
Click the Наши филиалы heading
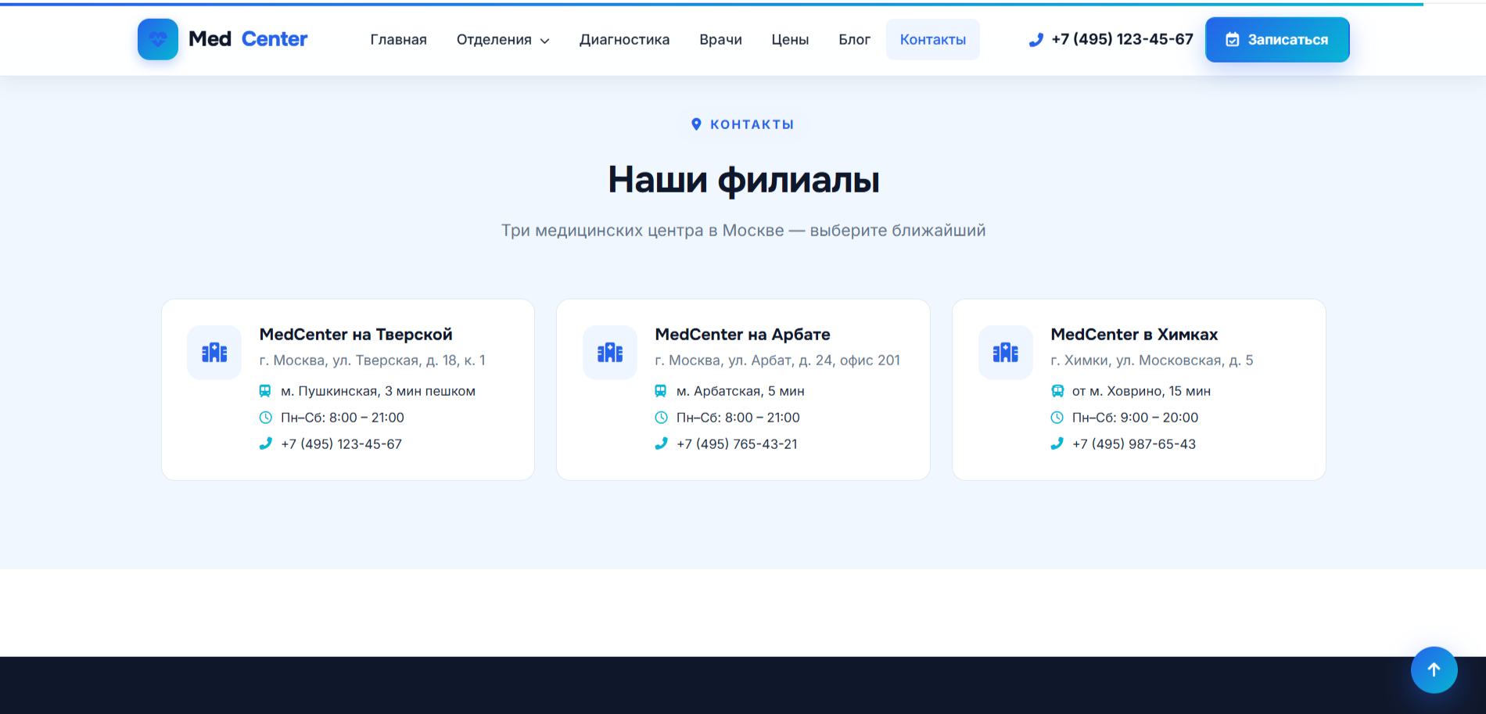click(744, 180)
